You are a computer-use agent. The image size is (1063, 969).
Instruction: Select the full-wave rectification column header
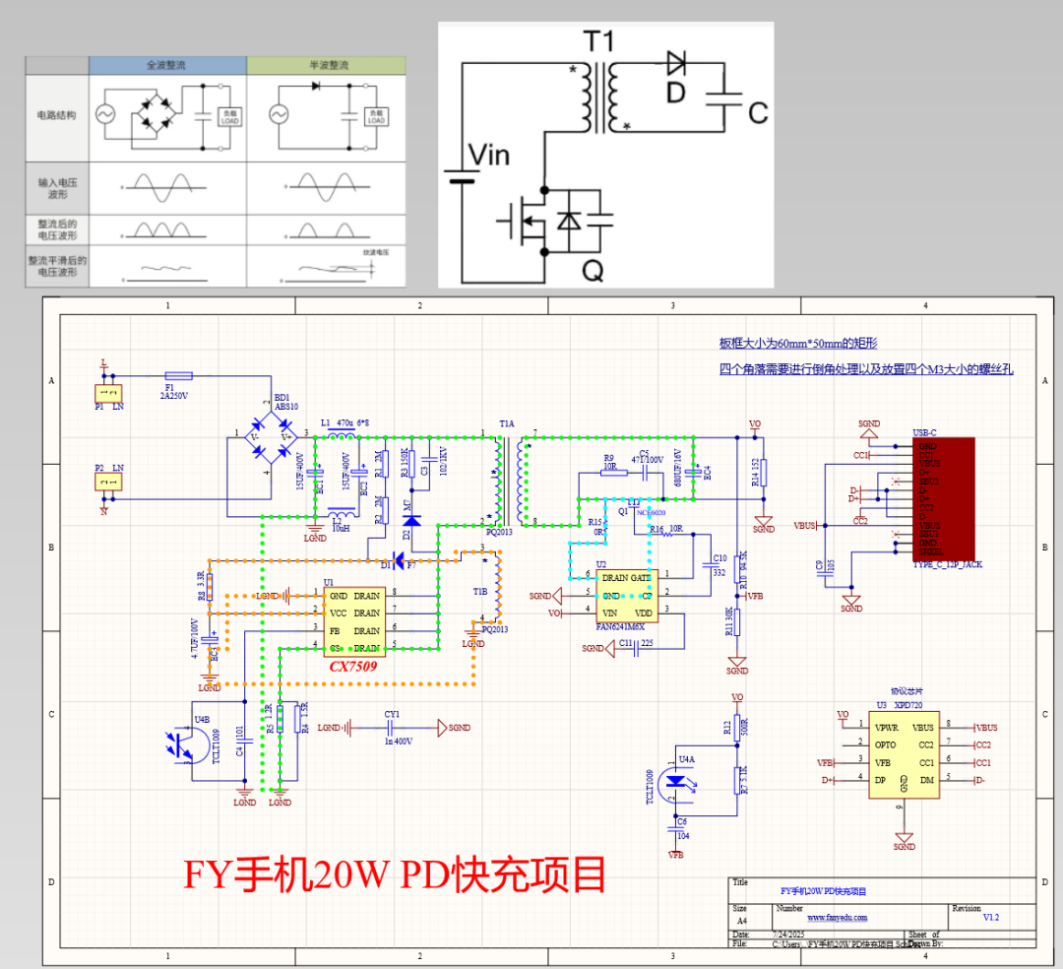167,65
